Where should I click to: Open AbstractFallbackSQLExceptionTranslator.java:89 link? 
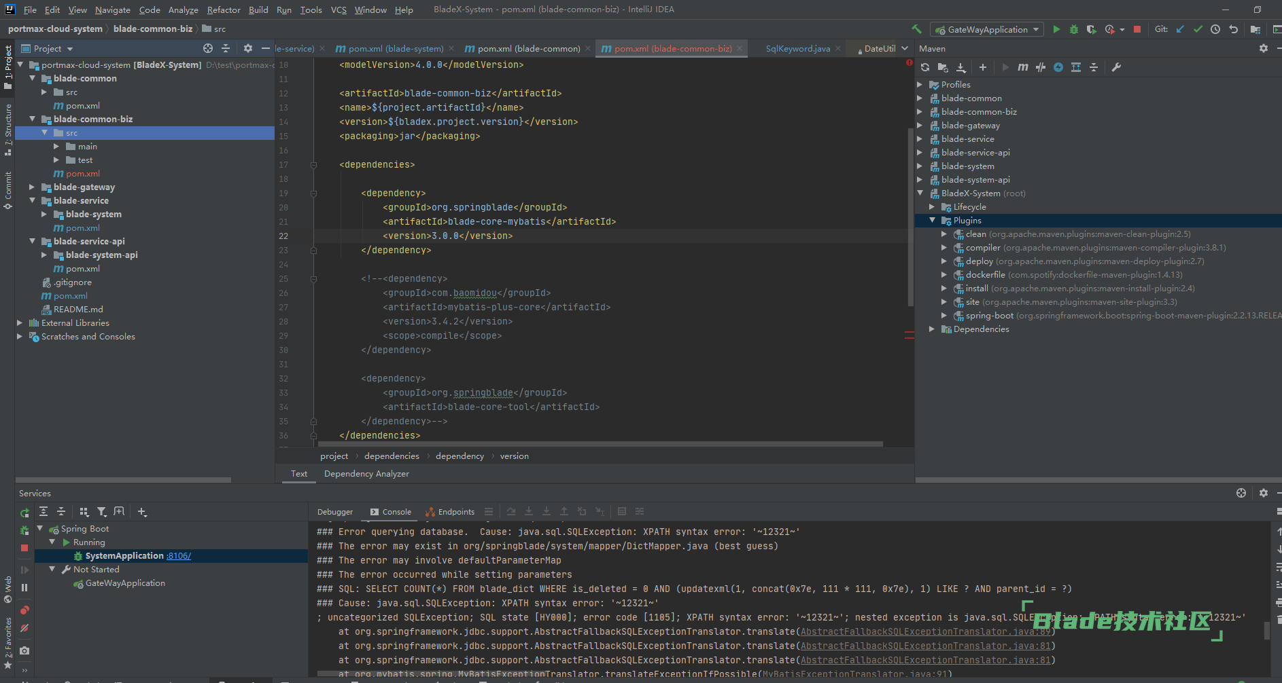[x=926, y=631]
